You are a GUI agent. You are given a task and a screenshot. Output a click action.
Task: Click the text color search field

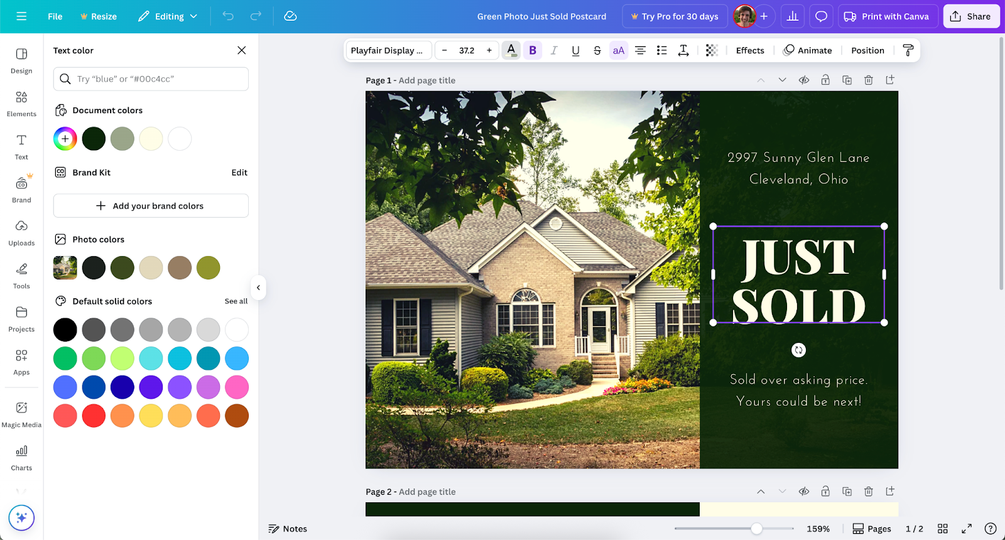[151, 79]
